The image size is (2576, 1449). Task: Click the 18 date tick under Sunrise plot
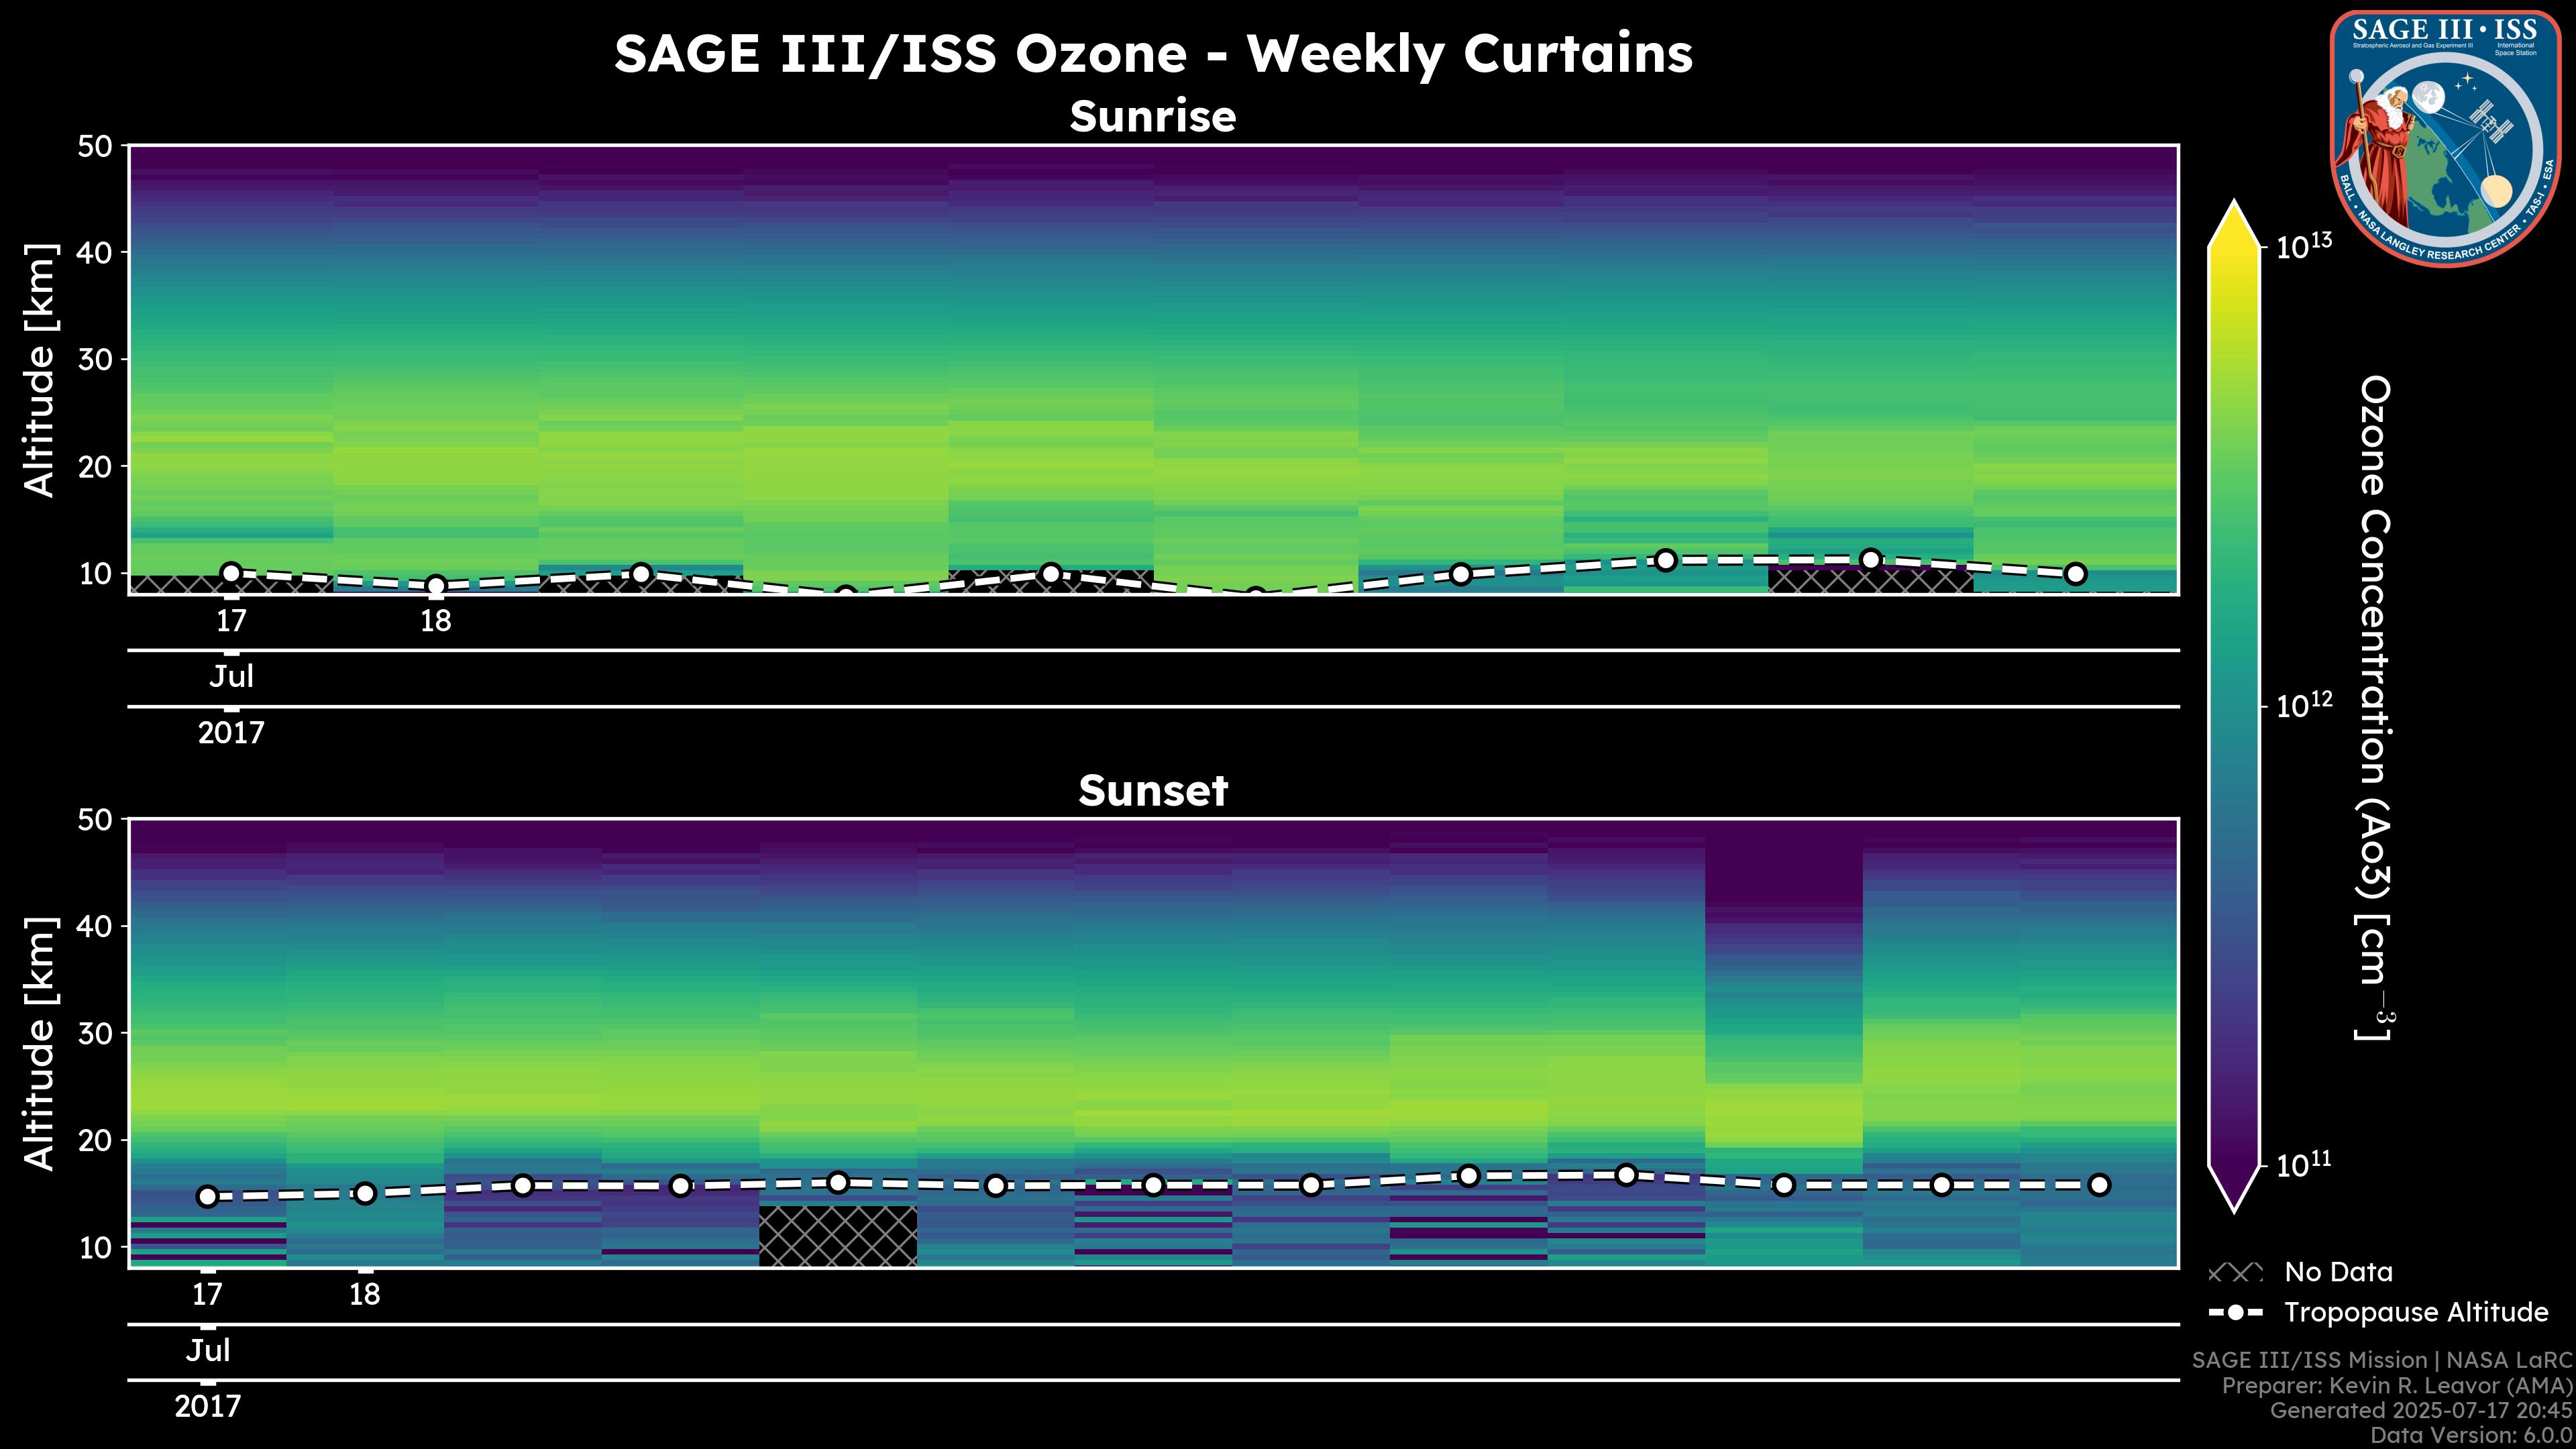(435, 621)
